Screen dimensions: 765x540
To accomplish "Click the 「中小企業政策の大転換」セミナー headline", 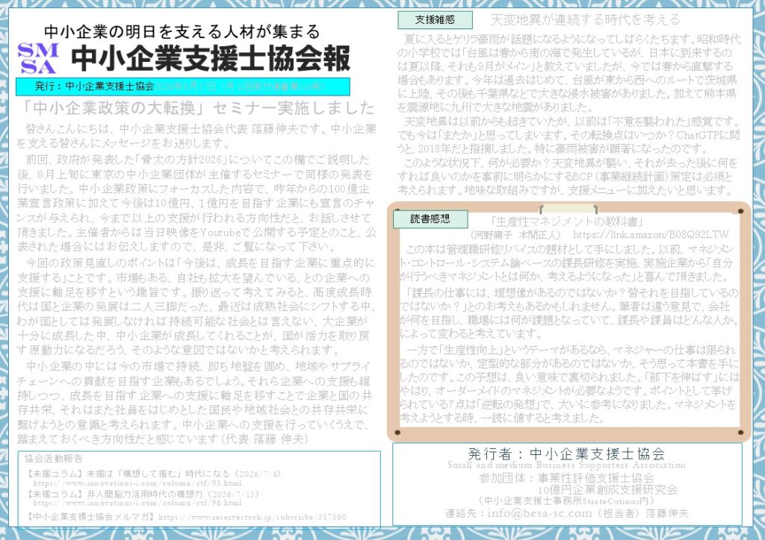I will click(x=197, y=108).
